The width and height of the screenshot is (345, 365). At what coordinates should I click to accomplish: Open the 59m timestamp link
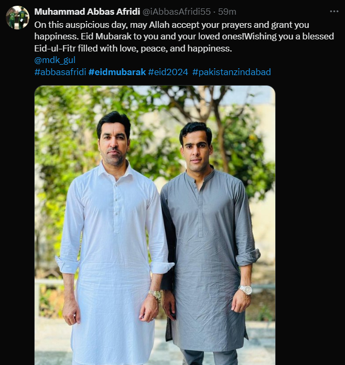pos(227,12)
